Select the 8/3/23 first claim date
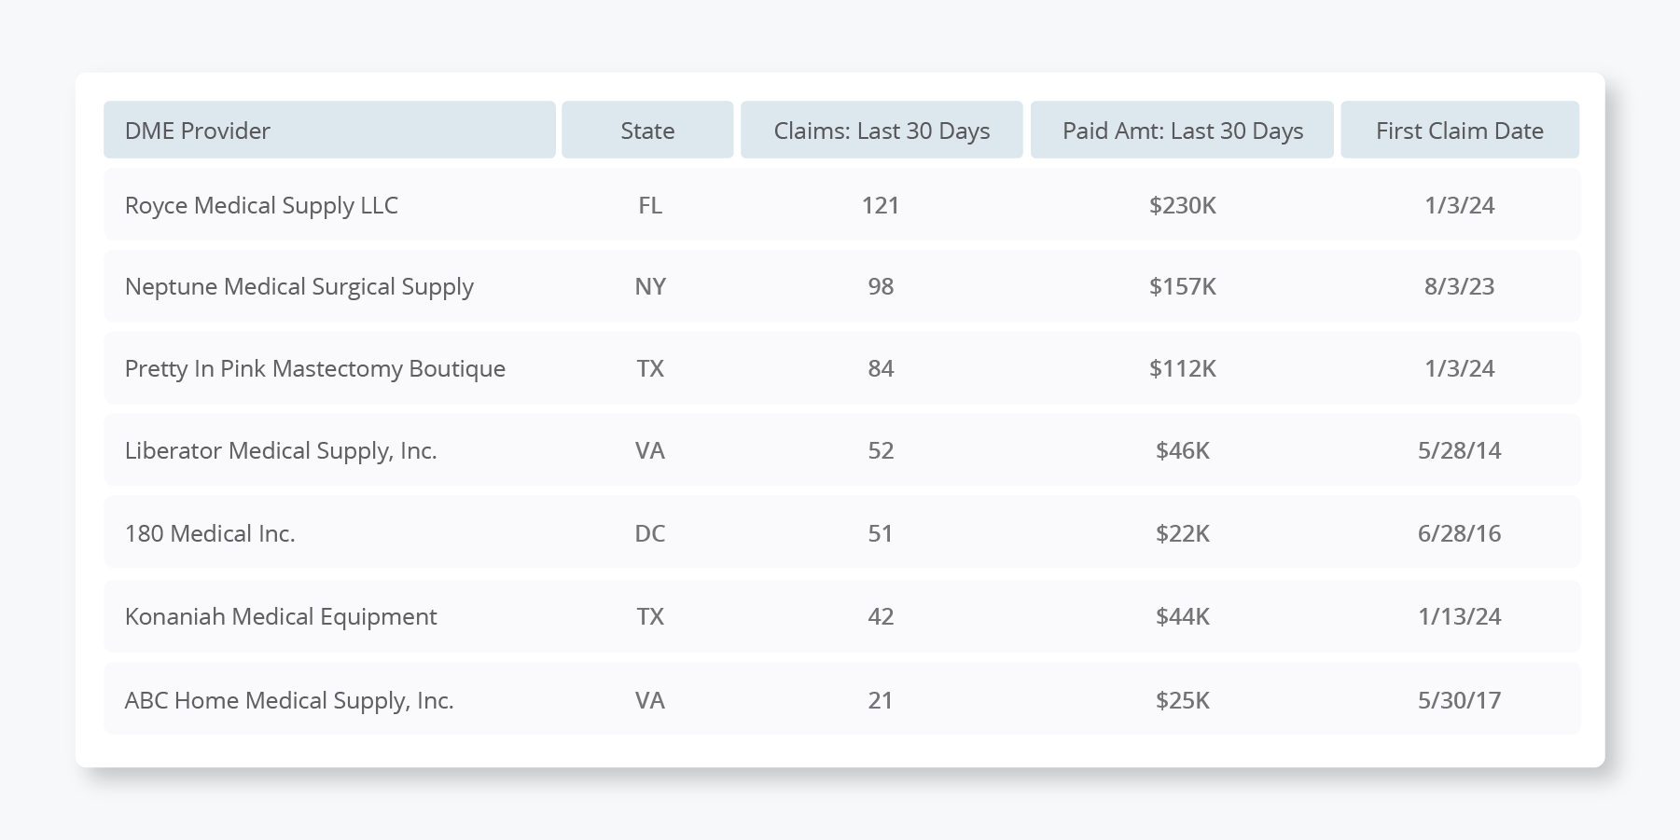Image resolution: width=1680 pixels, height=840 pixels. (1460, 286)
